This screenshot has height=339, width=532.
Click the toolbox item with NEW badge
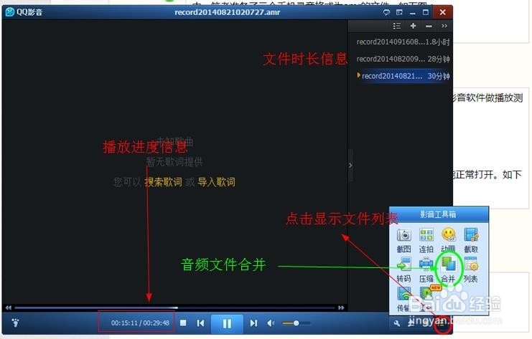click(427, 299)
